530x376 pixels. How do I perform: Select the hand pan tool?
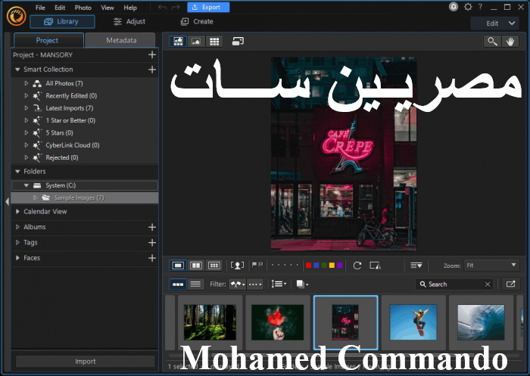point(511,42)
